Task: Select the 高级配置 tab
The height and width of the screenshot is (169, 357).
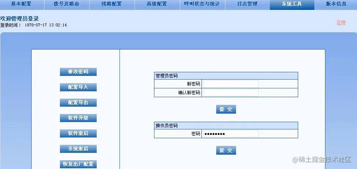Action: point(157,4)
